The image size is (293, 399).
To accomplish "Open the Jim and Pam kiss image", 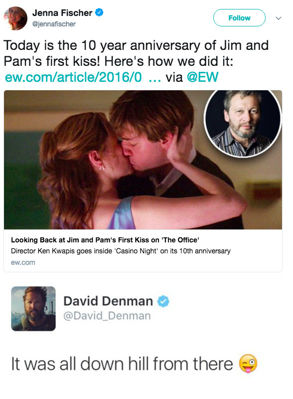I will pyautogui.click(x=143, y=160).
